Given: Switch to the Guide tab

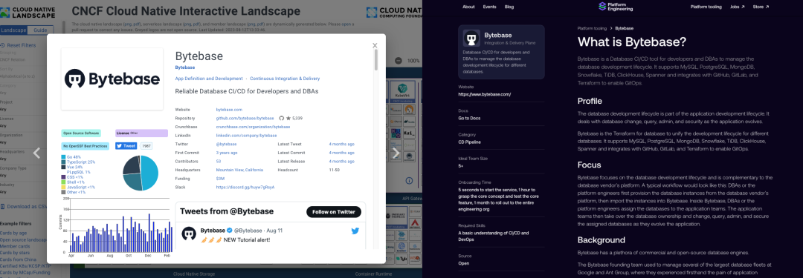Looking at the screenshot, I should coord(40,30).
